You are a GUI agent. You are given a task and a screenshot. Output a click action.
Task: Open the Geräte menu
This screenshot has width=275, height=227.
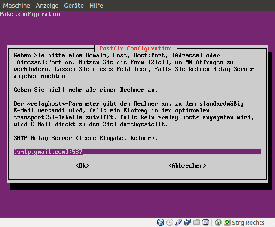pos(74,6)
